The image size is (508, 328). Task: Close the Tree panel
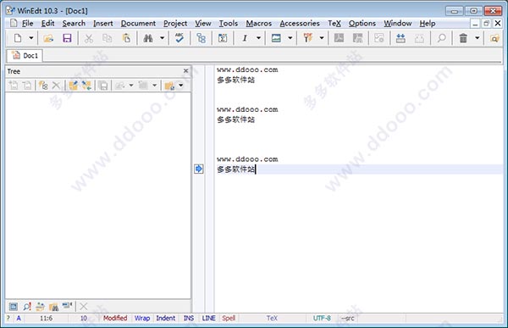(185, 70)
